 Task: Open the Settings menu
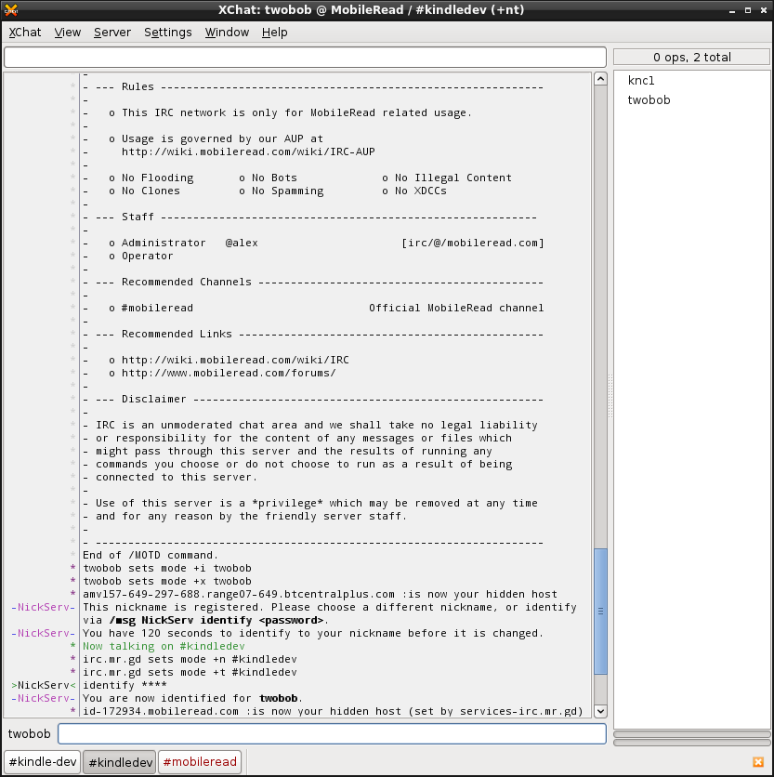click(x=167, y=33)
